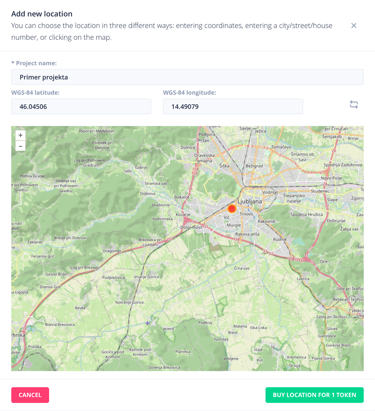Click Notranje Gorice on the map

pos(130,302)
